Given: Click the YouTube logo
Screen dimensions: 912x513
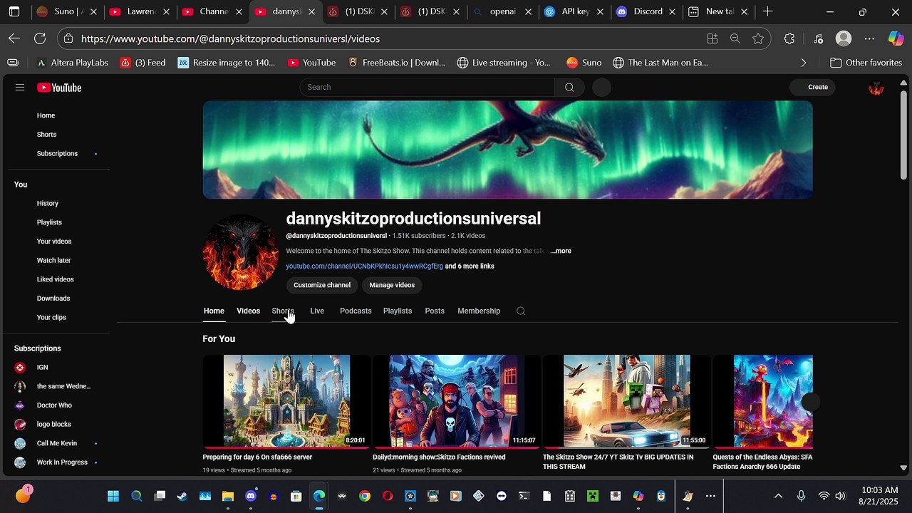Looking at the screenshot, I should [x=59, y=88].
